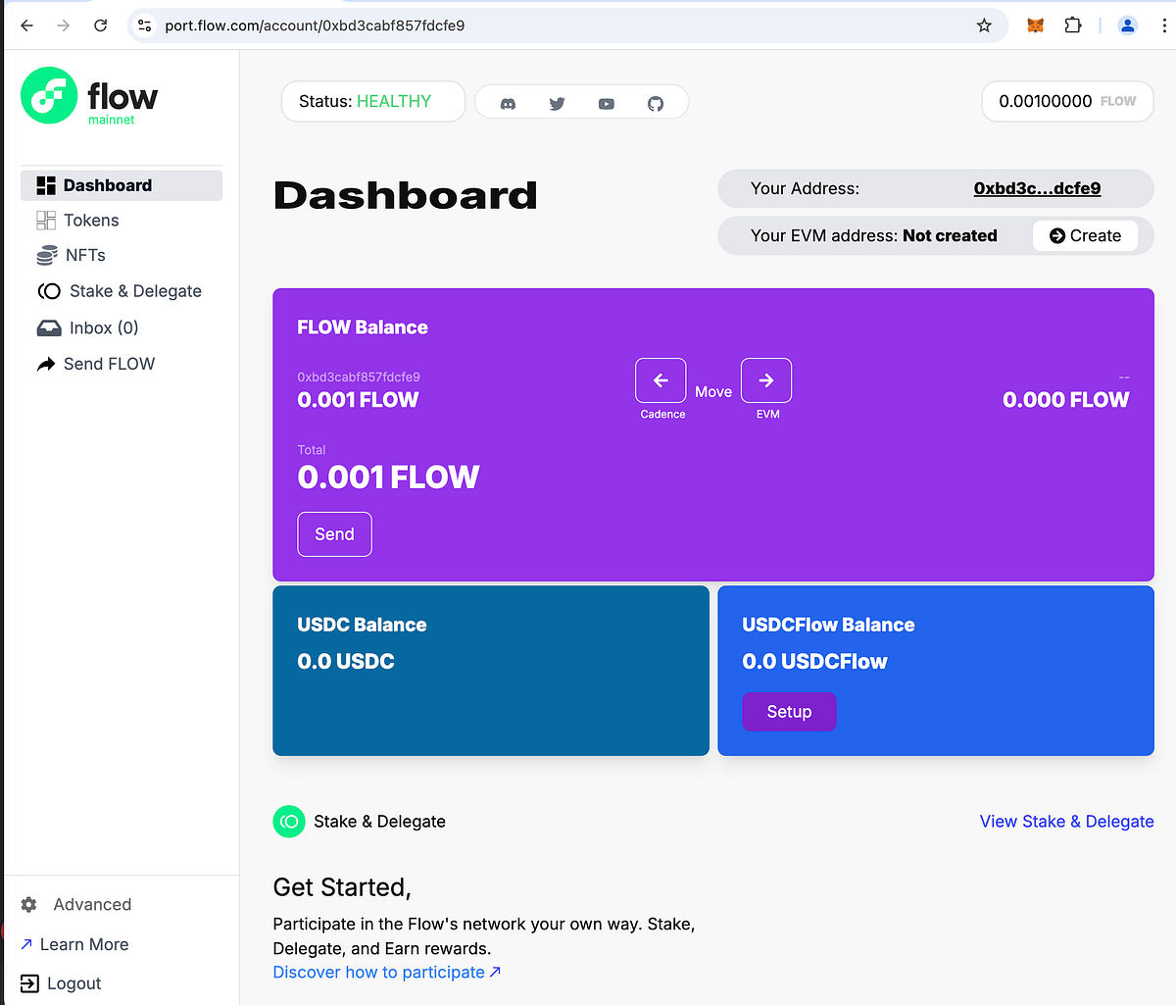This screenshot has width=1176, height=1005.
Task: Visit Flow's GitHub via the GitHub icon
Action: click(x=655, y=101)
